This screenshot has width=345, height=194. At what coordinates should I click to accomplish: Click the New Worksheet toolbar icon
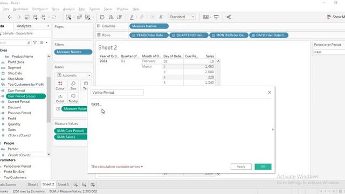pyautogui.click(x=68, y=17)
